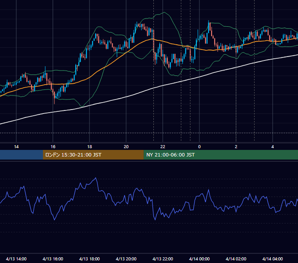Image resolution: width=298 pixels, height=263 pixels.
Task: Click the 4/13 22:00 time label
Action: tap(163, 259)
